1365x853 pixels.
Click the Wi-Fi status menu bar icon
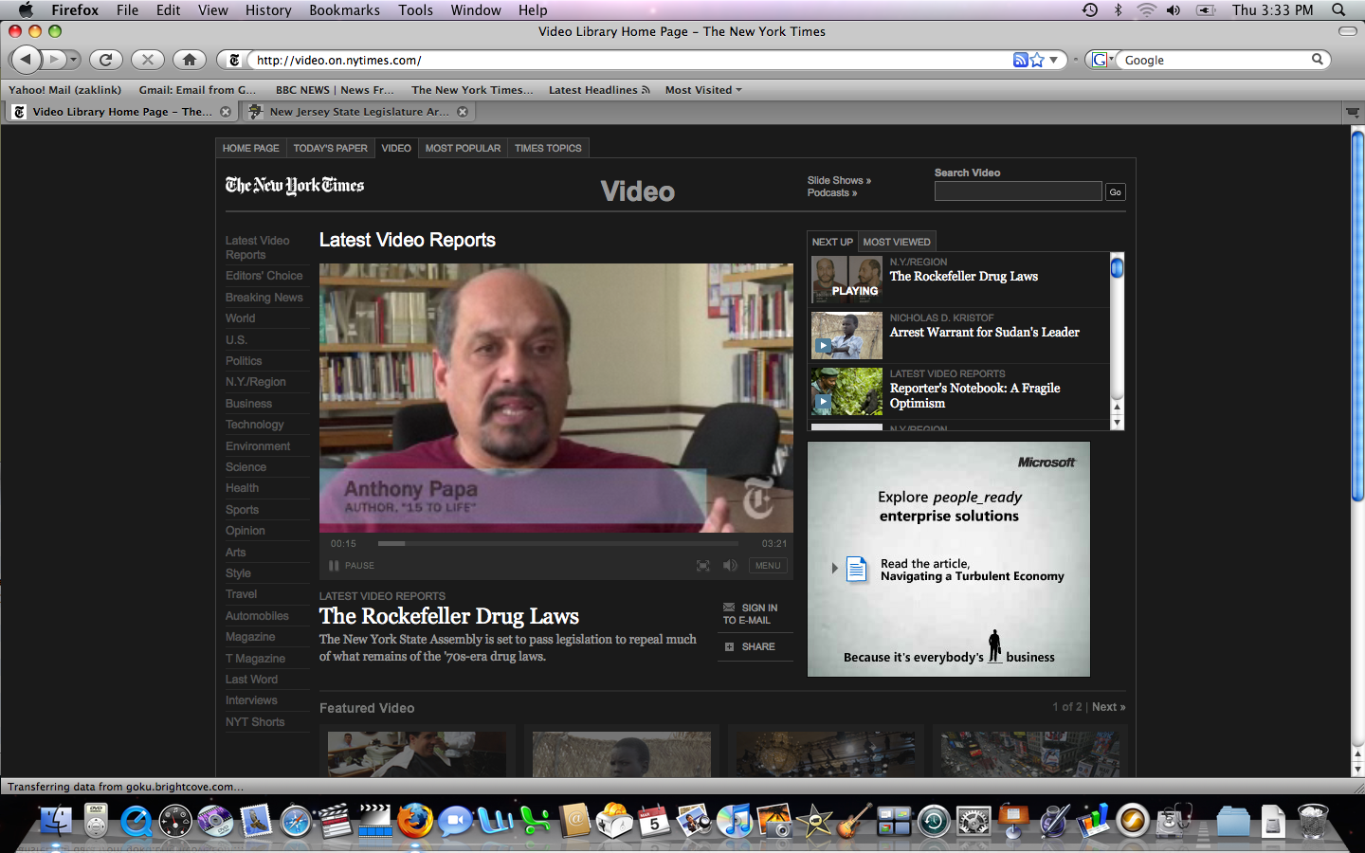pos(1146,9)
